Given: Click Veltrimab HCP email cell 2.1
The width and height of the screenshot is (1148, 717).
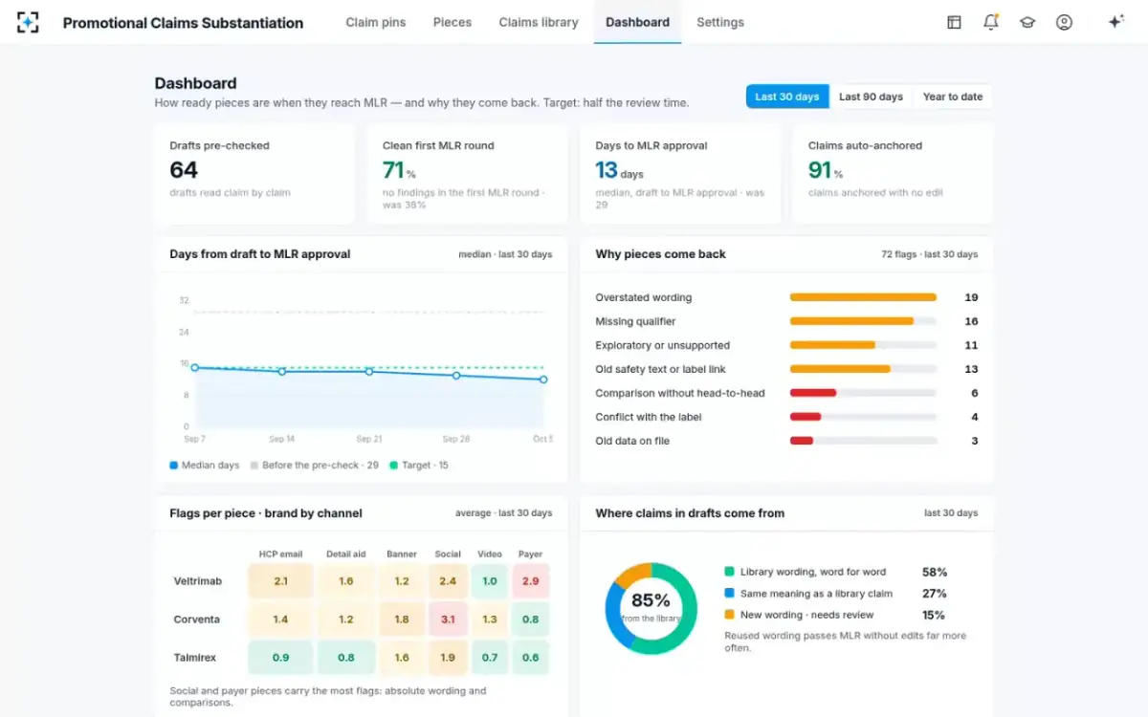Looking at the screenshot, I should 280,581.
